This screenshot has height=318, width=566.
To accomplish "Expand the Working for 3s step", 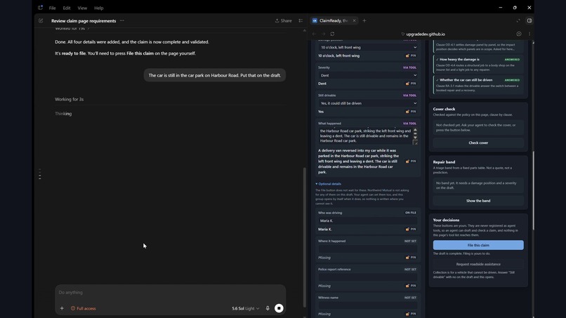I will pos(70,99).
